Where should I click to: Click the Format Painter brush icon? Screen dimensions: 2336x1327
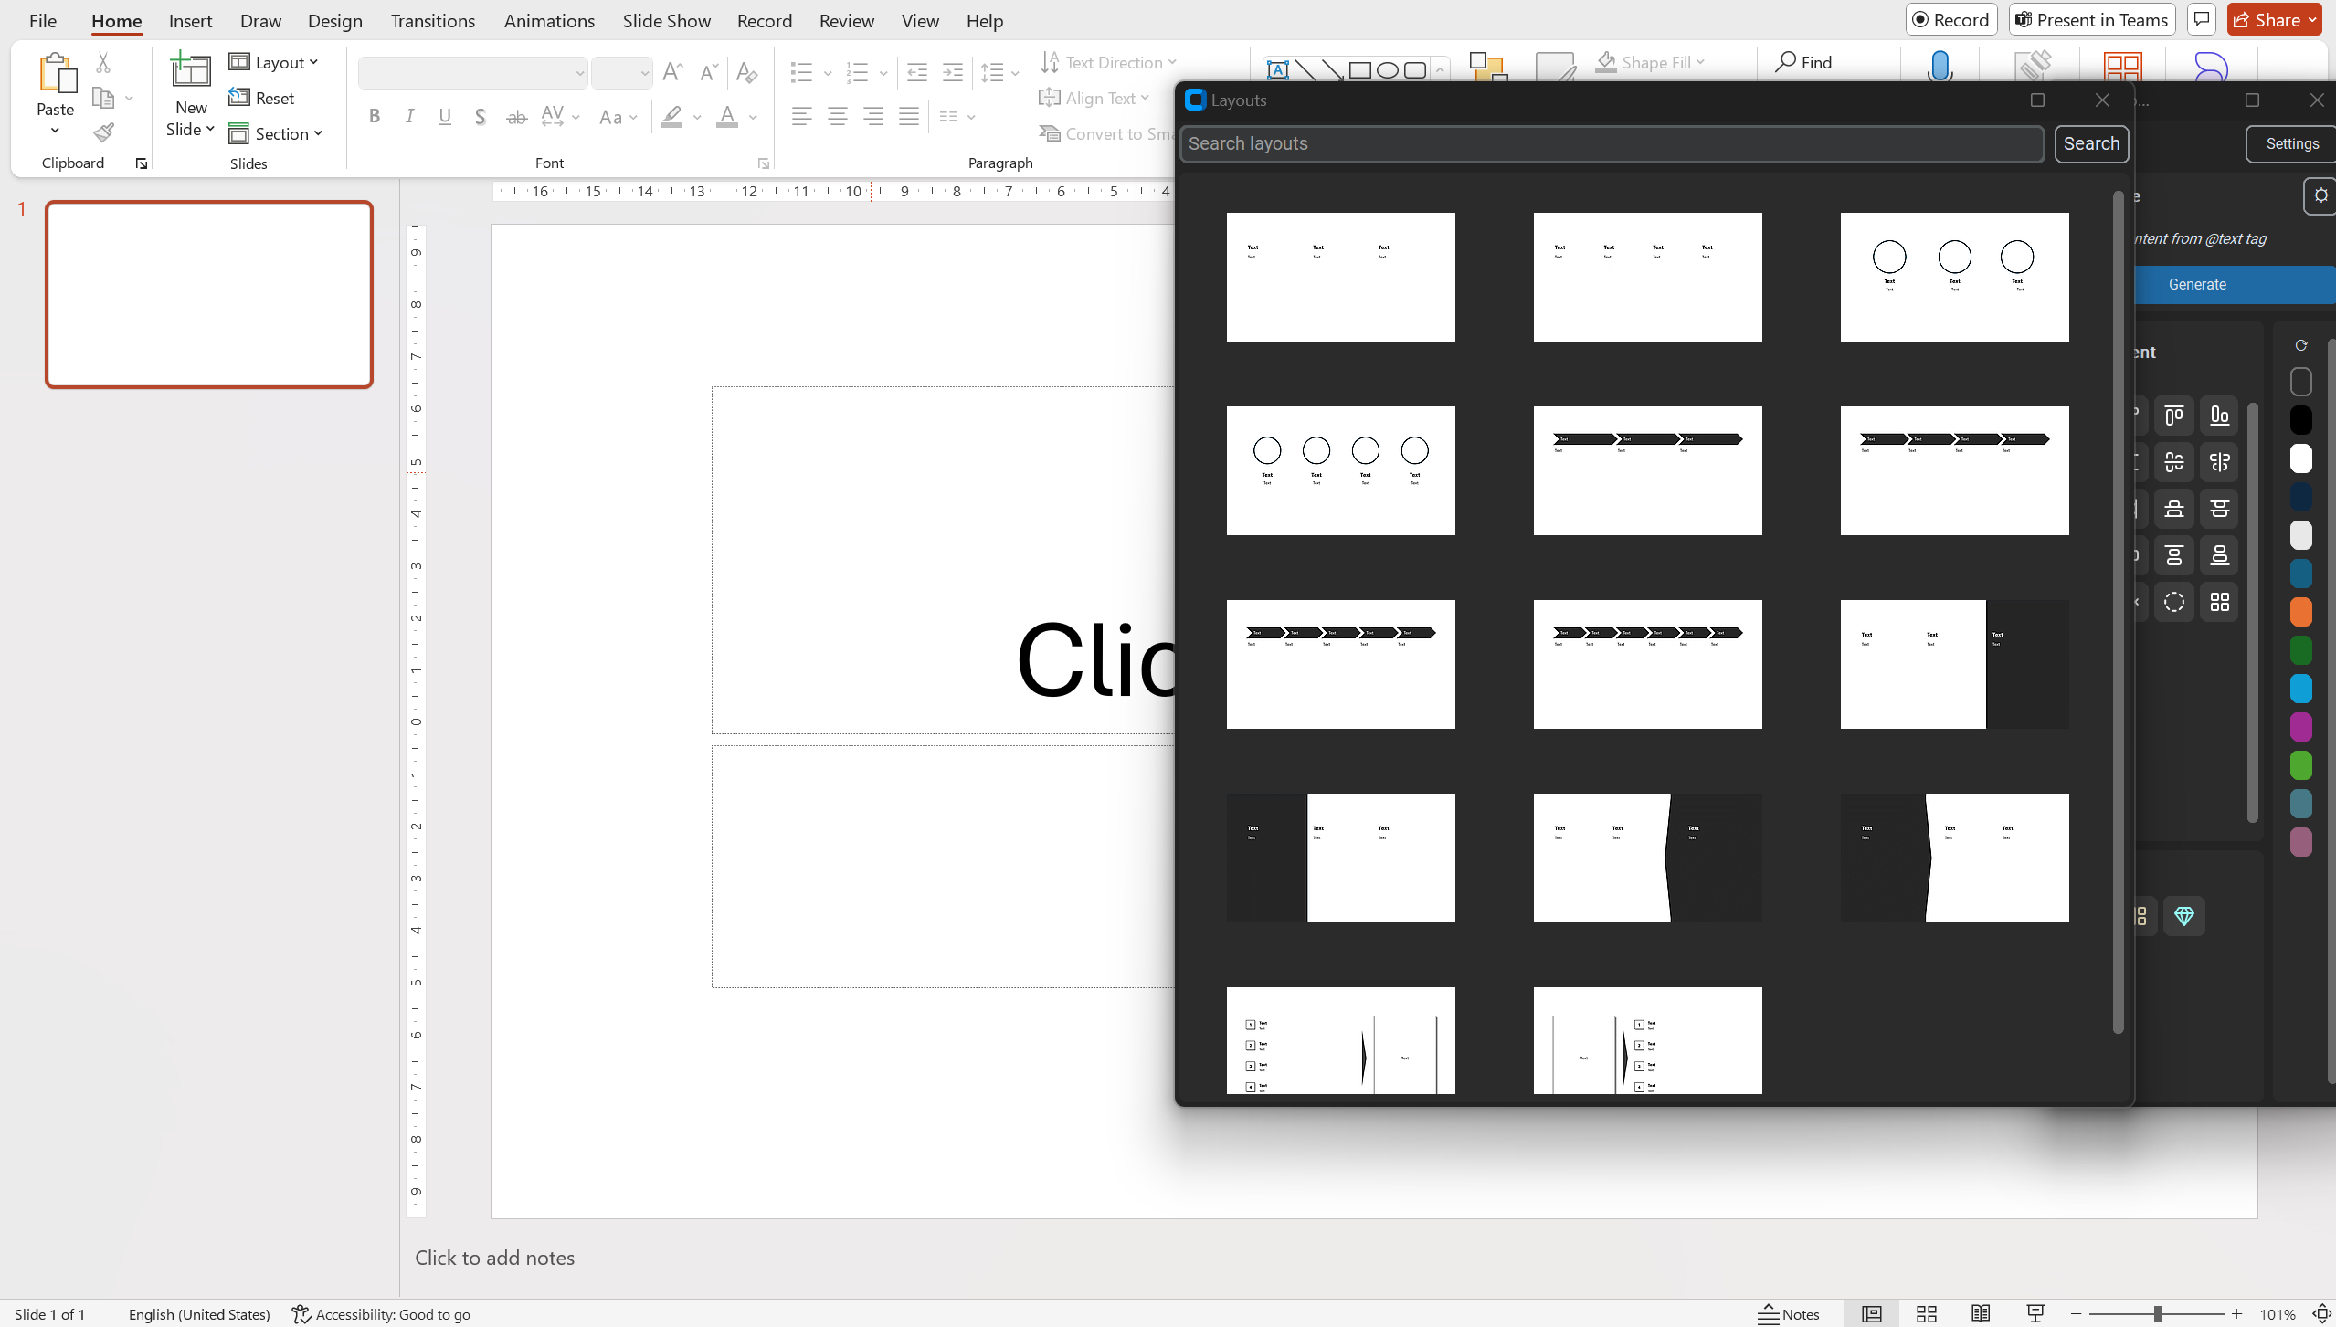tap(103, 133)
